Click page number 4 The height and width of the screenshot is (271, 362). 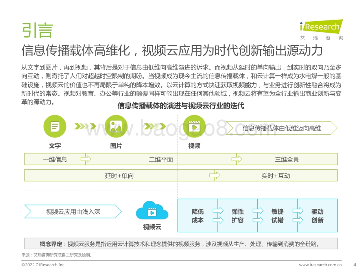[x=355, y=265]
